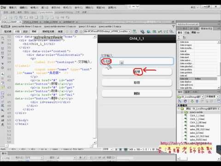The height and width of the screenshot is (166, 221).
Task: Expand the jquery-mobile folder in Files tree
Action: pos(182,112)
